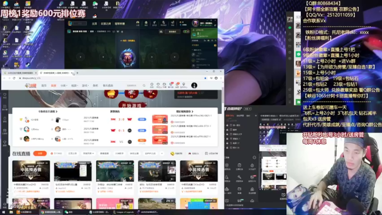
Task: Toggle visibility box of 摄像头文字 source
Action: 231,134
